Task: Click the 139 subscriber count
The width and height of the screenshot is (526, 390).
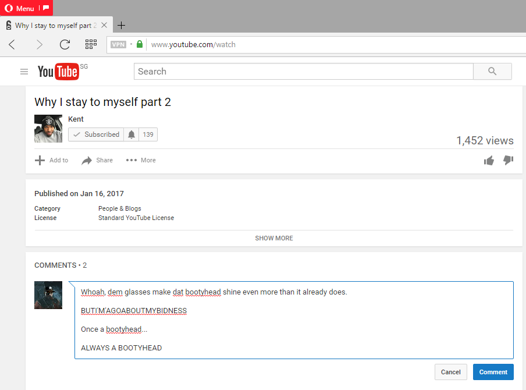Action: [x=148, y=134]
